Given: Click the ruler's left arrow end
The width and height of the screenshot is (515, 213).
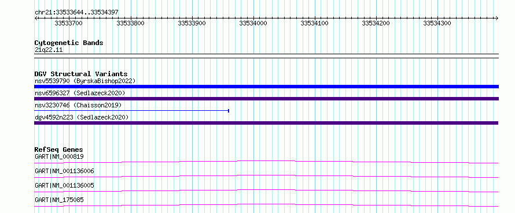Looking at the screenshot, I should point(36,18).
